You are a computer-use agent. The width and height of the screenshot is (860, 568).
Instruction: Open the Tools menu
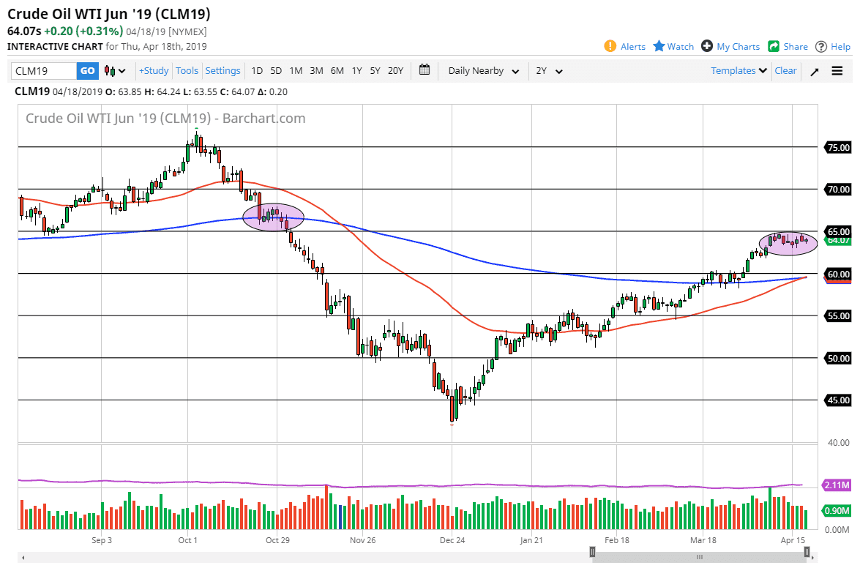pos(187,70)
